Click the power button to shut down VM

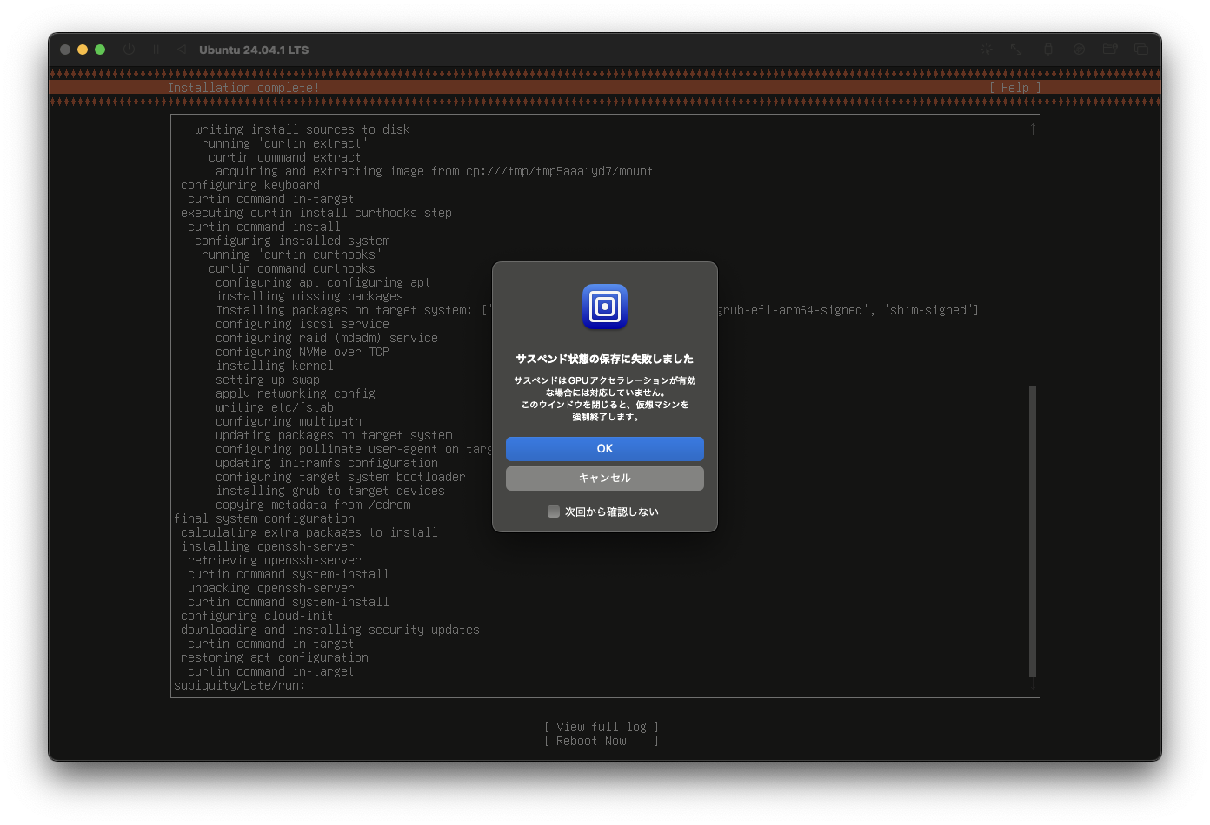point(129,49)
